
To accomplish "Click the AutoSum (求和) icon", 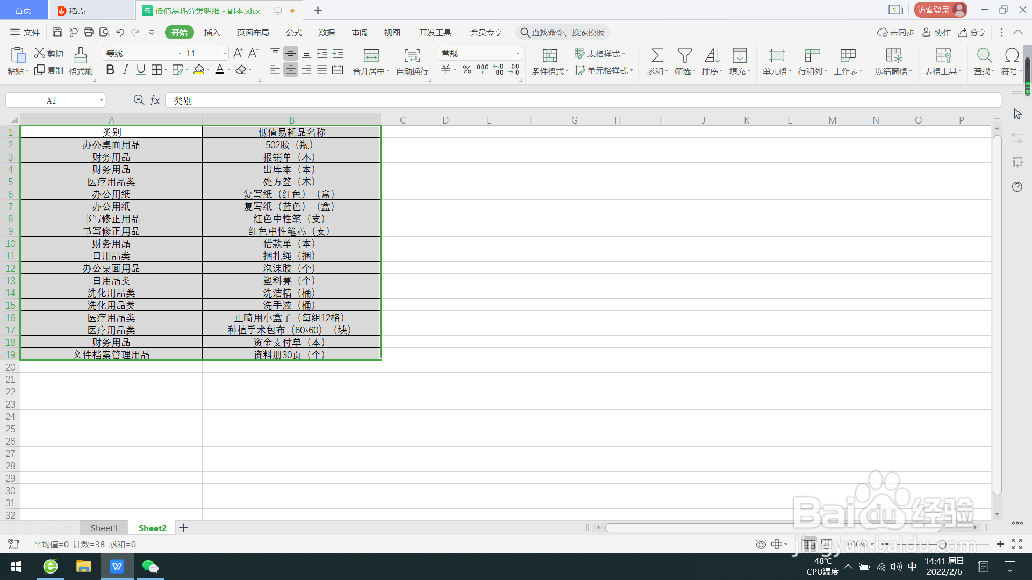I will 657,56.
